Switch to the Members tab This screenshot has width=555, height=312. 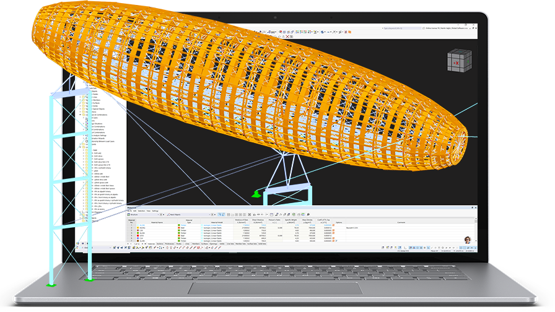click(196, 244)
